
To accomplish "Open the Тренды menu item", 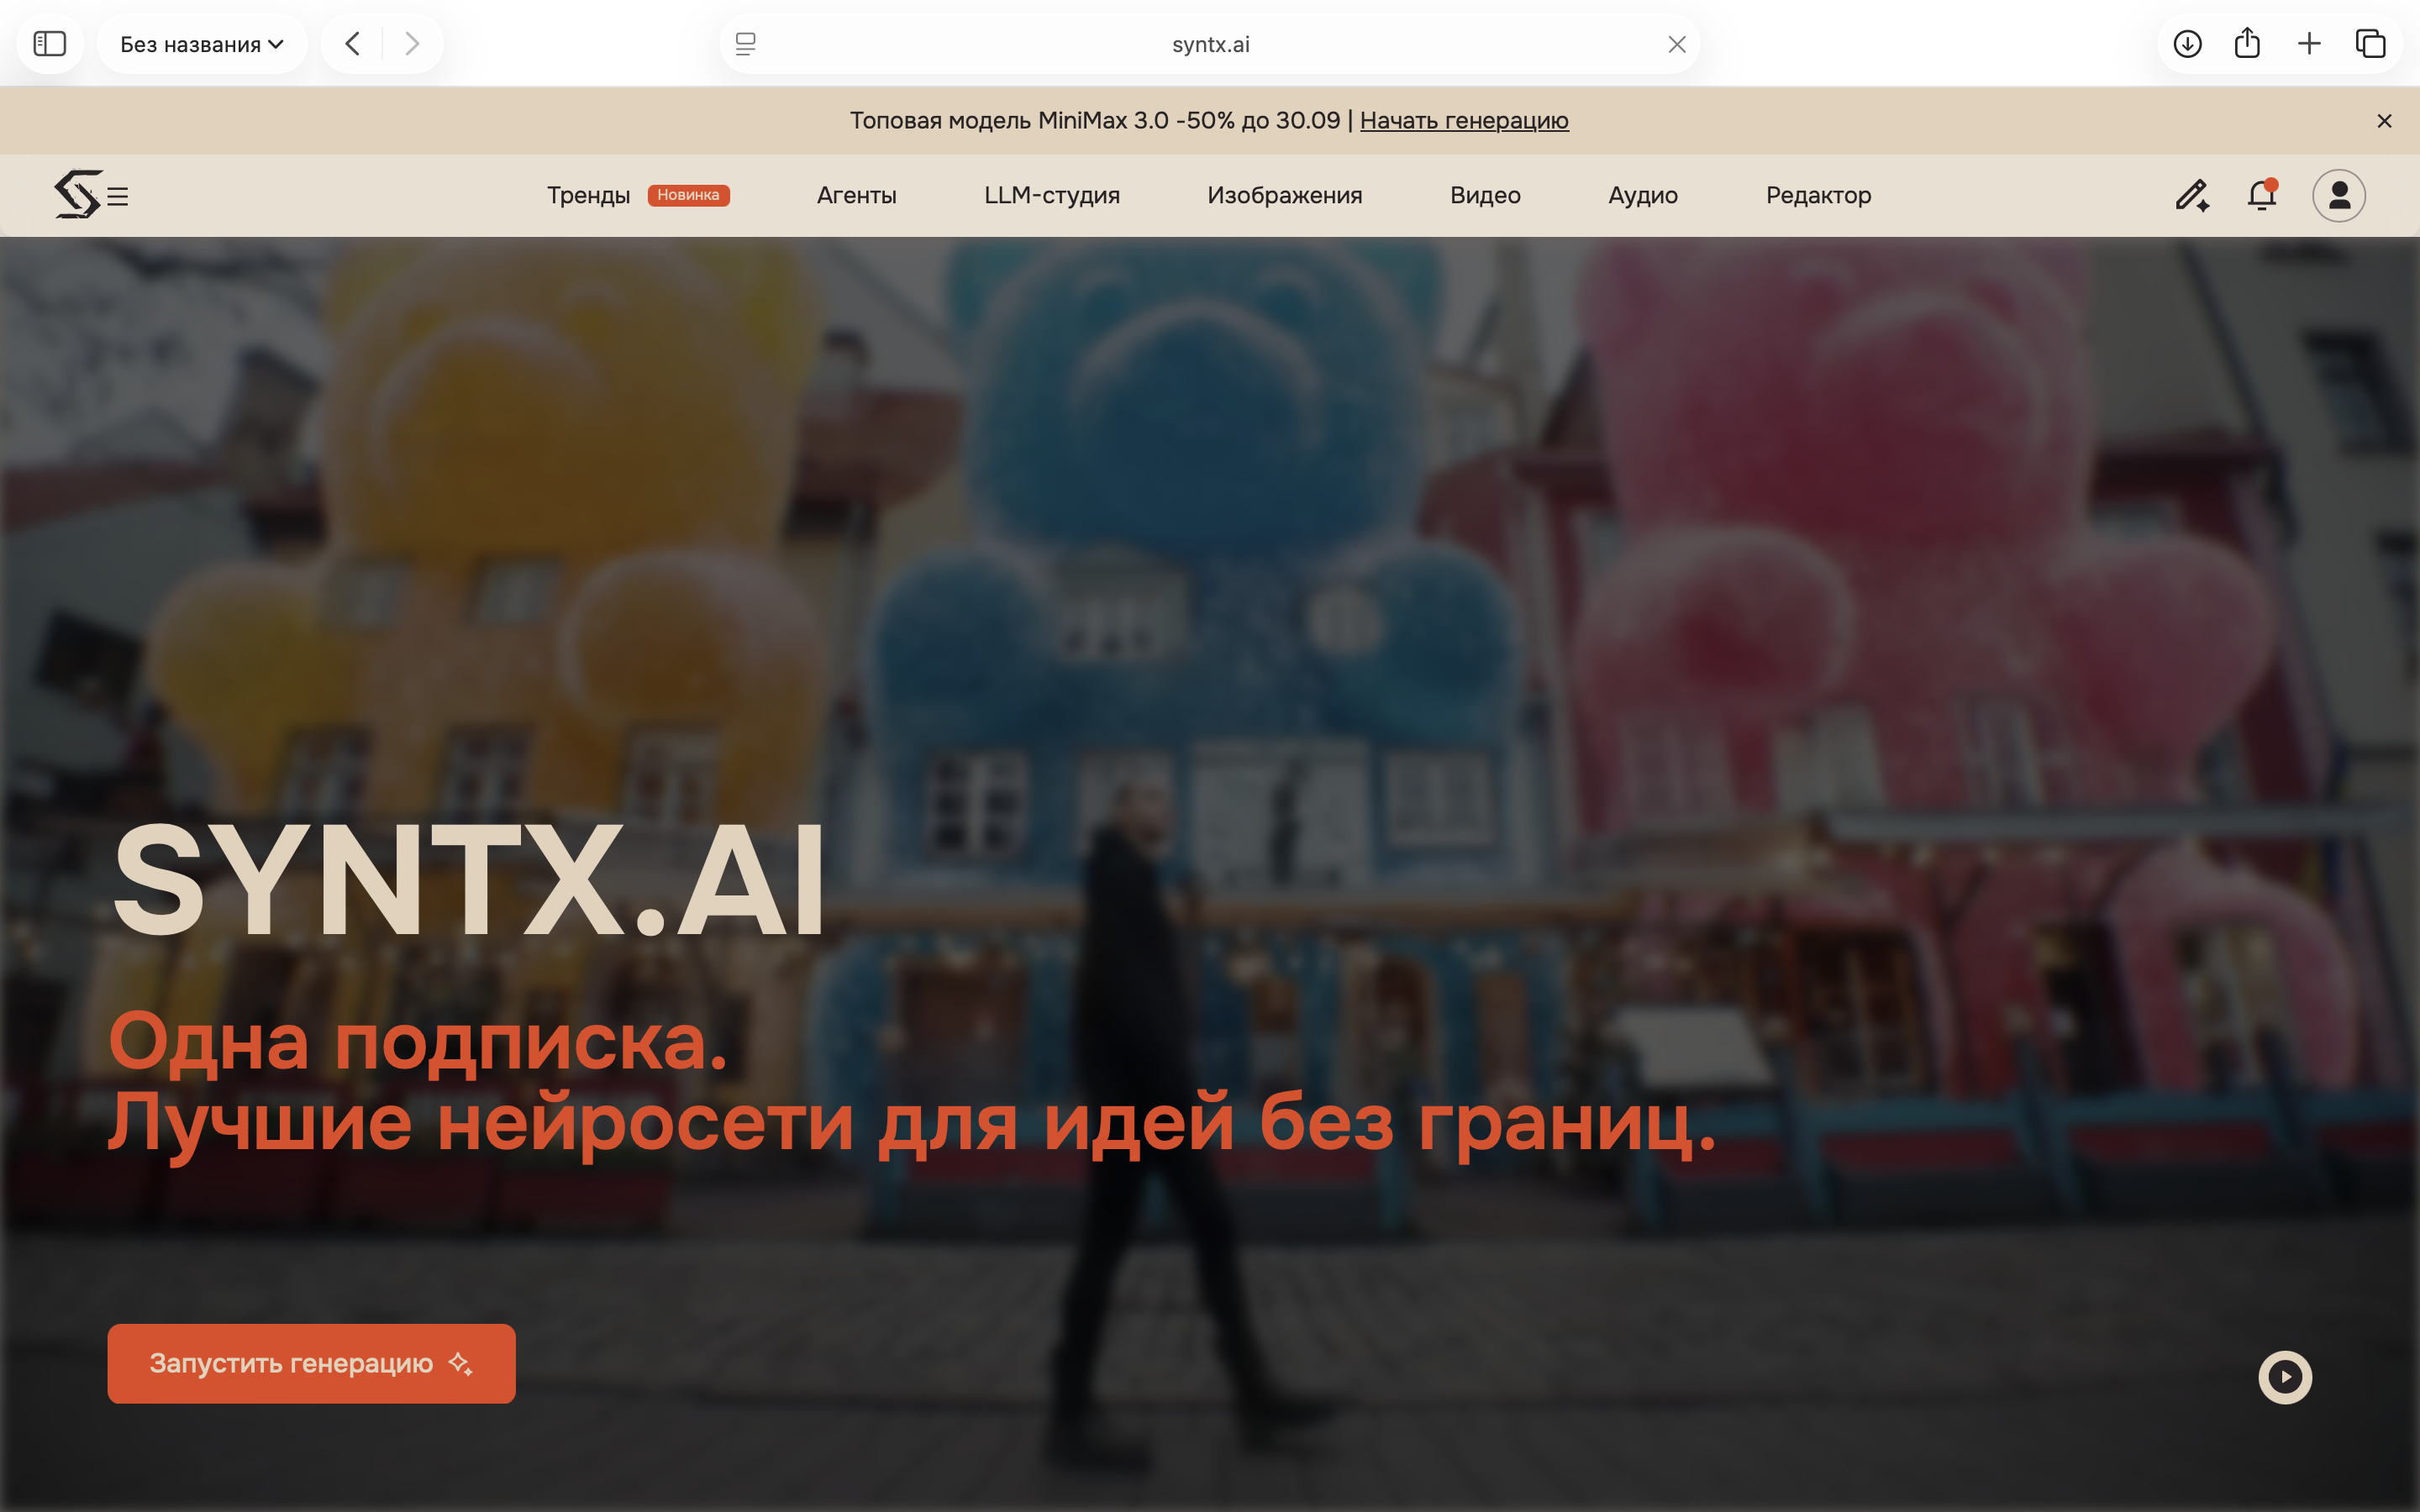I will pyautogui.click(x=588, y=195).
